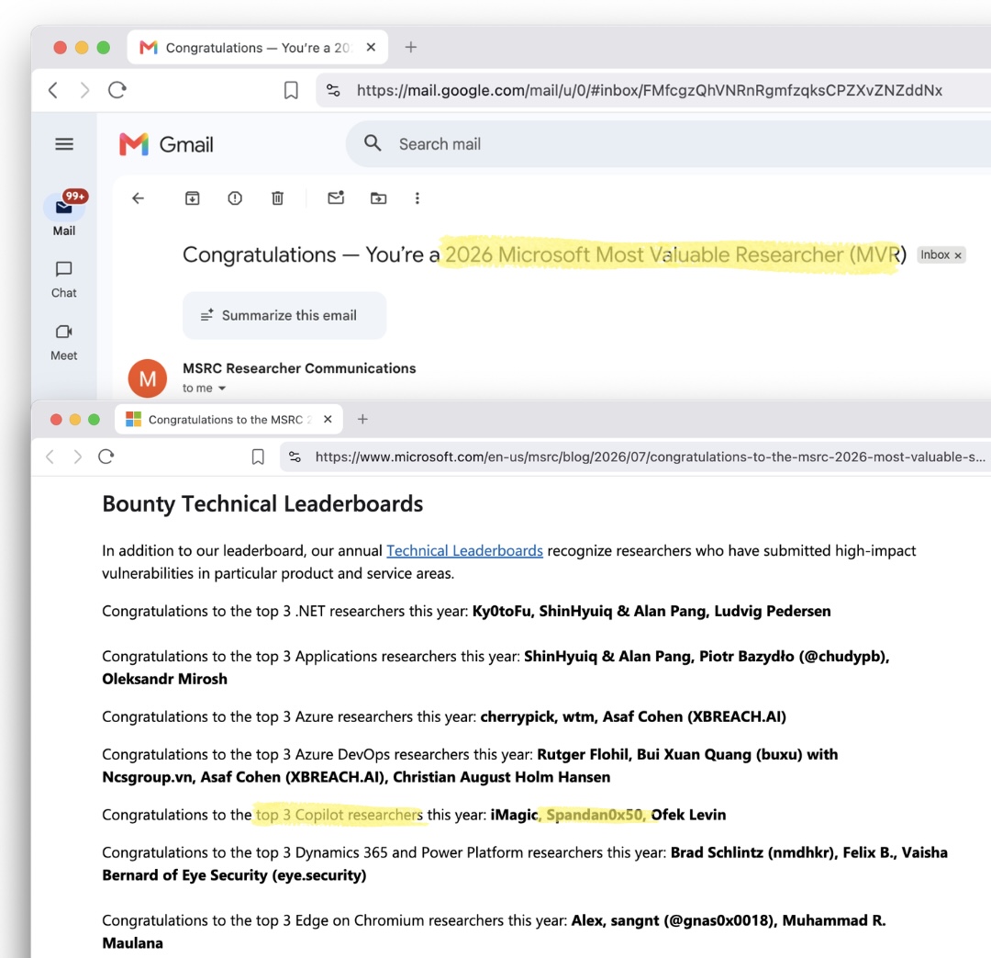Open site settings icon in Gmail address bar

pyautogui.click(x=333, y=91)
